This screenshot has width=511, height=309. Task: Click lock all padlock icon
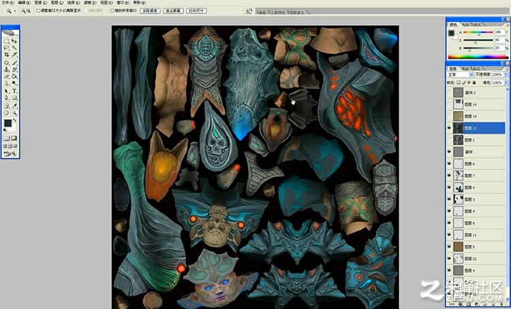click(474, 83)
